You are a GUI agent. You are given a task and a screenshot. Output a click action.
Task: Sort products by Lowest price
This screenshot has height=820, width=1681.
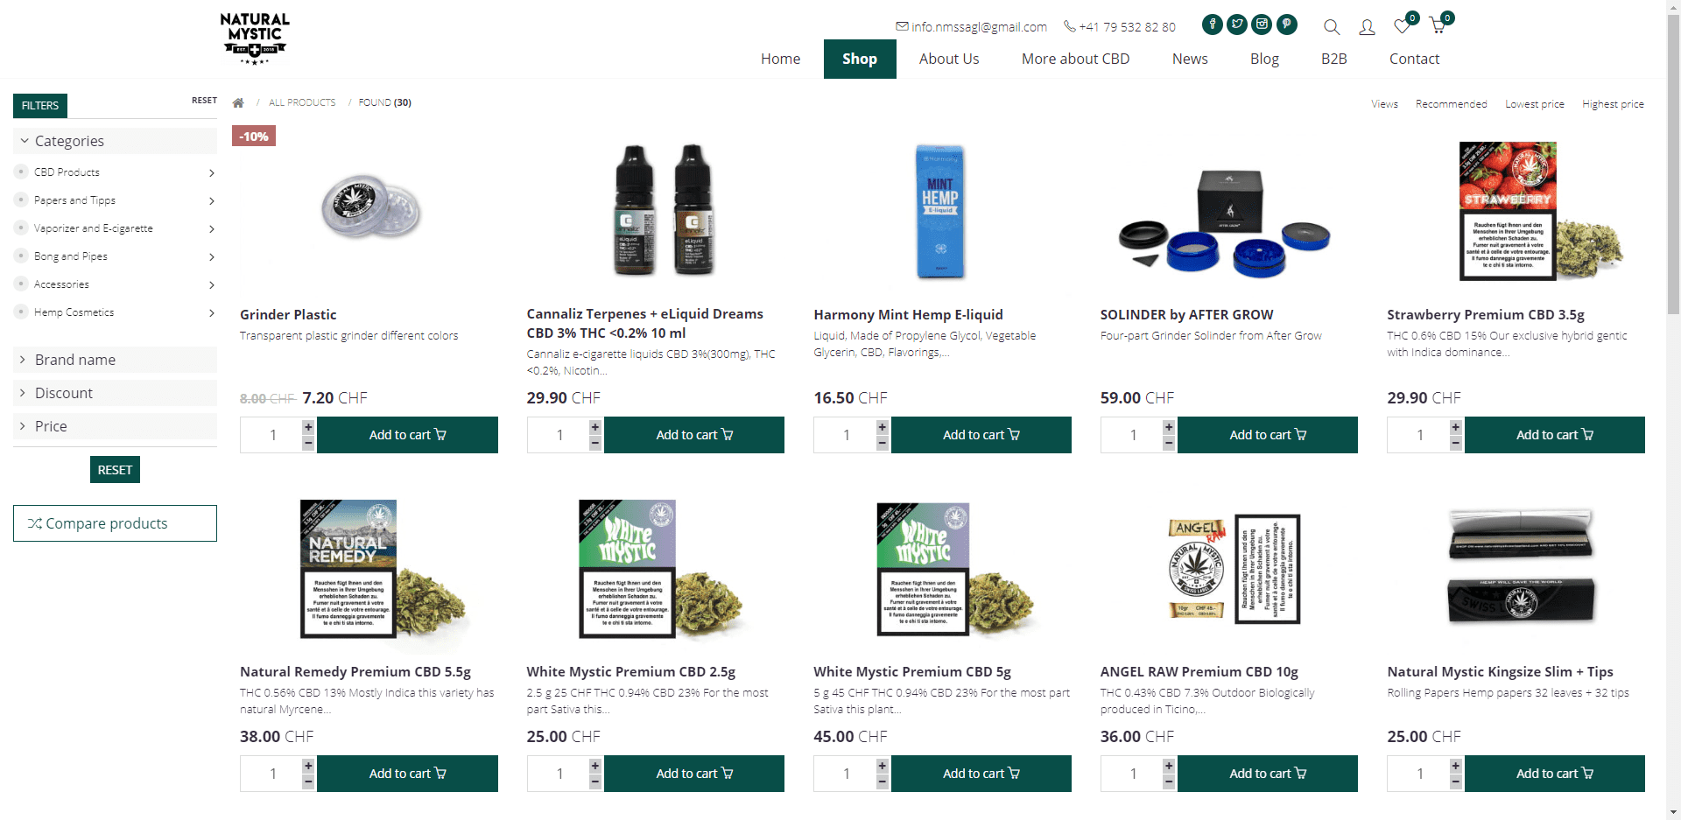pos(1534,104)
